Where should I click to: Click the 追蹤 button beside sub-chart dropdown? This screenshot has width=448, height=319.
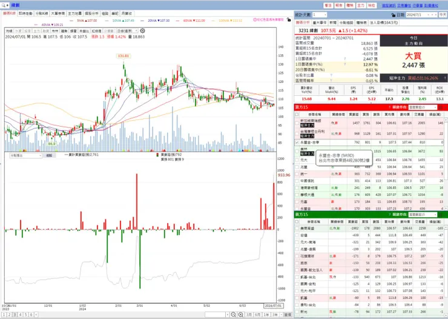(49, 155)
